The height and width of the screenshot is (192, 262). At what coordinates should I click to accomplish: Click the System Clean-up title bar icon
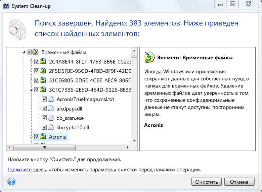[x=5, y=4]
